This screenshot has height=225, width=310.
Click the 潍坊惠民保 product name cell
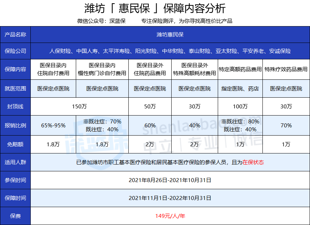point(170,35)
